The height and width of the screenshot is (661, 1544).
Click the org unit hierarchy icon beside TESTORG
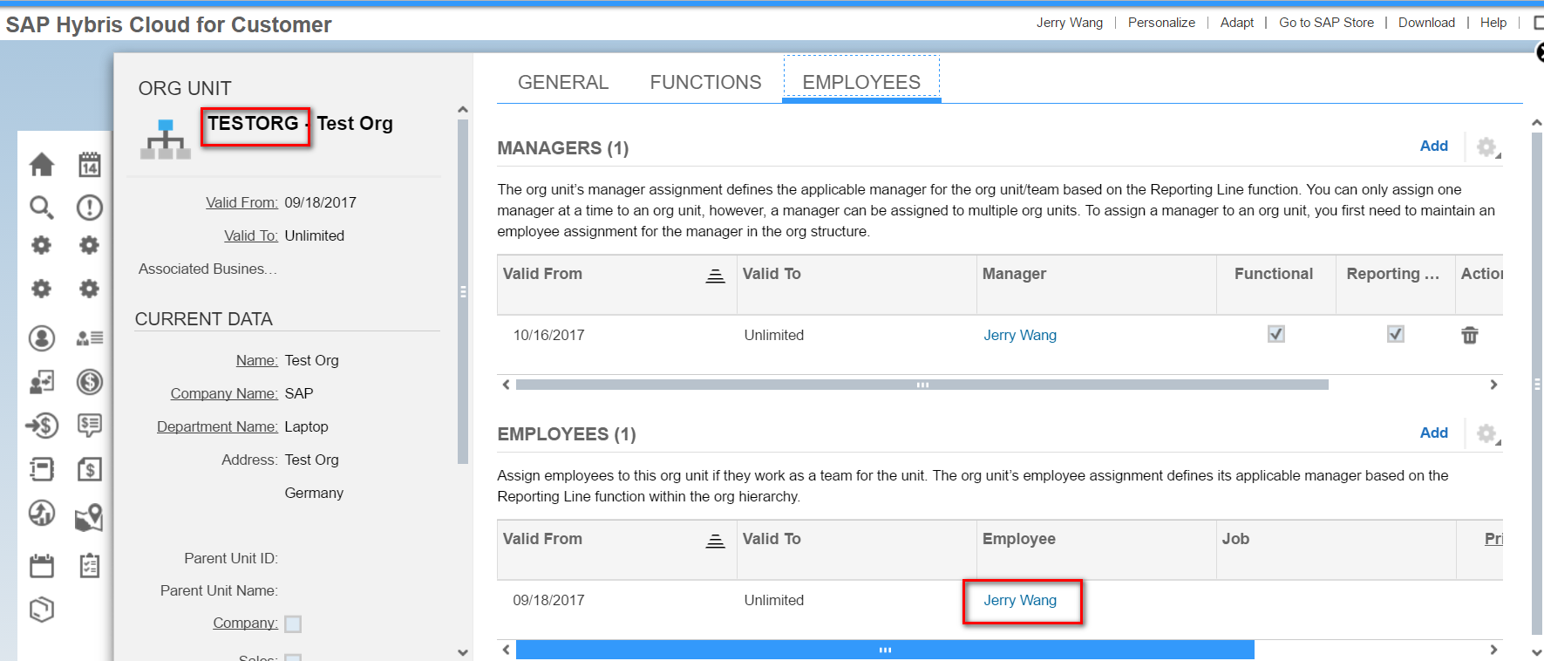(166, 140)
